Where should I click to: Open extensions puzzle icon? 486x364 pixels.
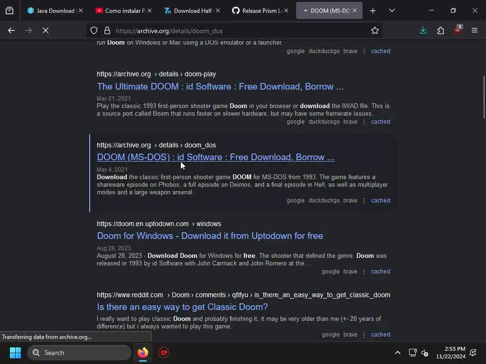[x=440, y=30]
